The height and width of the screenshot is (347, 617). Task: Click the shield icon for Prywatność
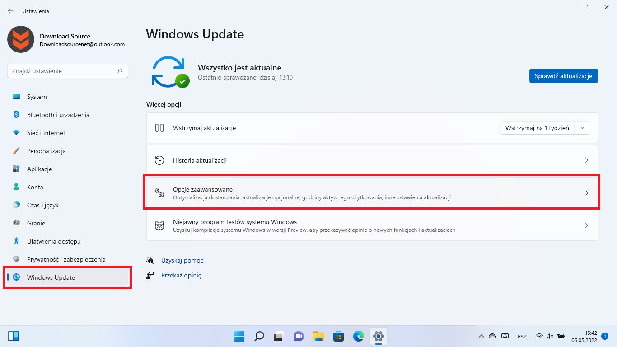16,259
